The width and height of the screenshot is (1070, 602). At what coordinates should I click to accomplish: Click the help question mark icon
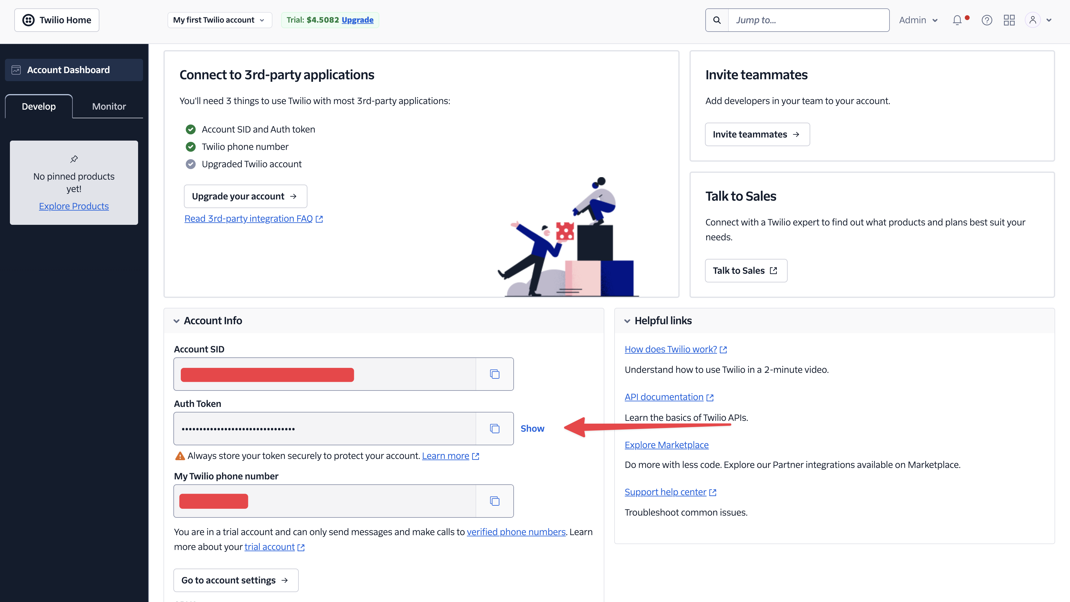coord(987,20)
